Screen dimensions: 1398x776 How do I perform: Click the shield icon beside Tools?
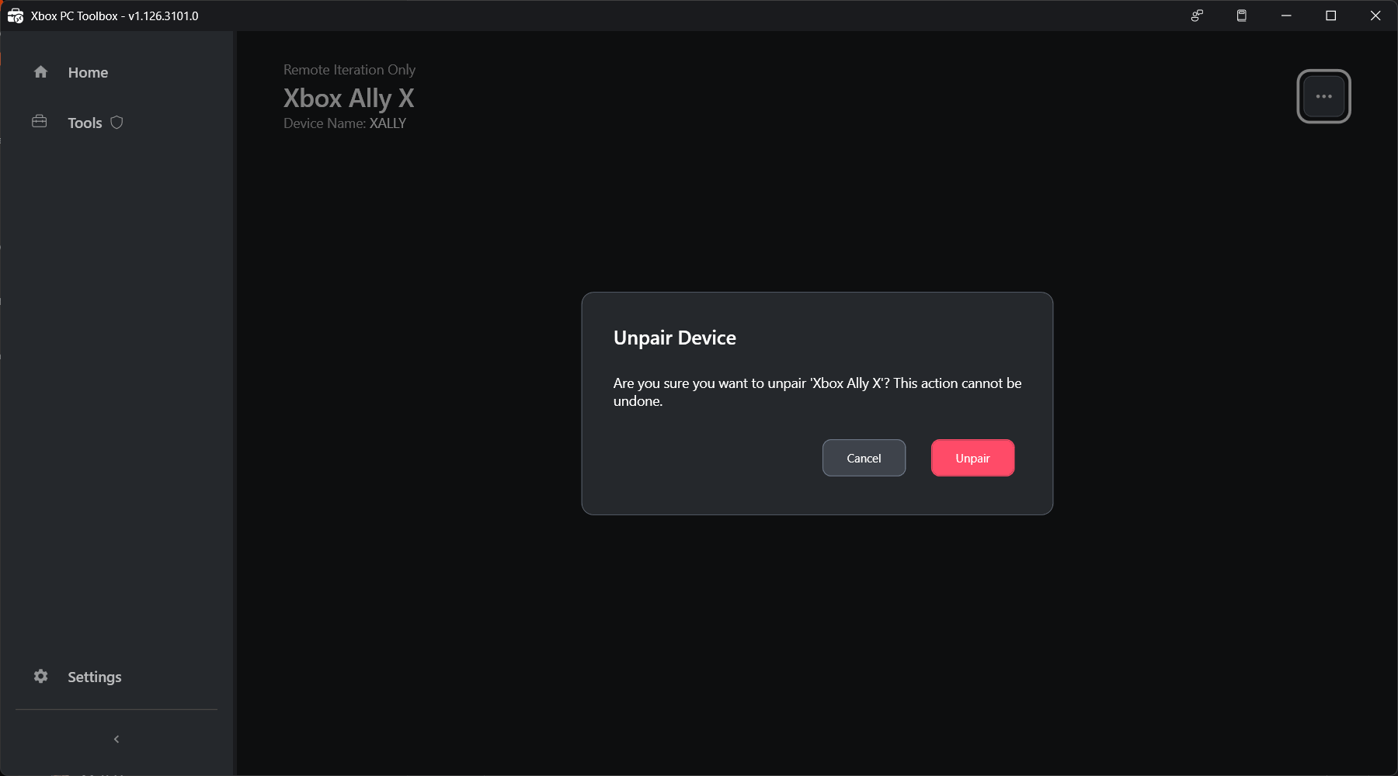[x=117, y=122]
